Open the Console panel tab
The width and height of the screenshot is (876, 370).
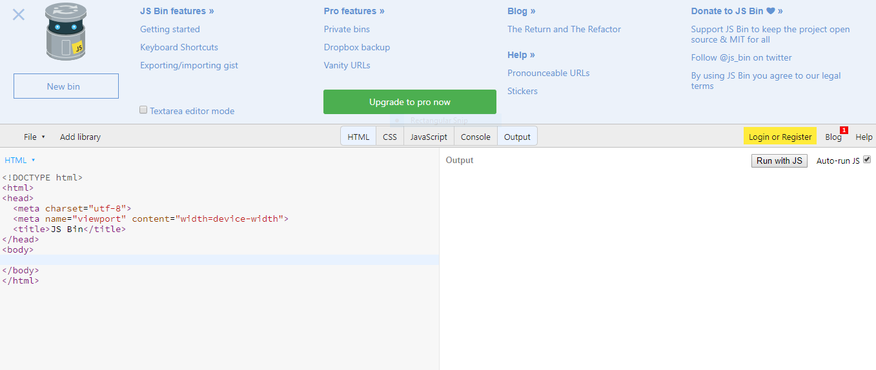coord(476,137)
